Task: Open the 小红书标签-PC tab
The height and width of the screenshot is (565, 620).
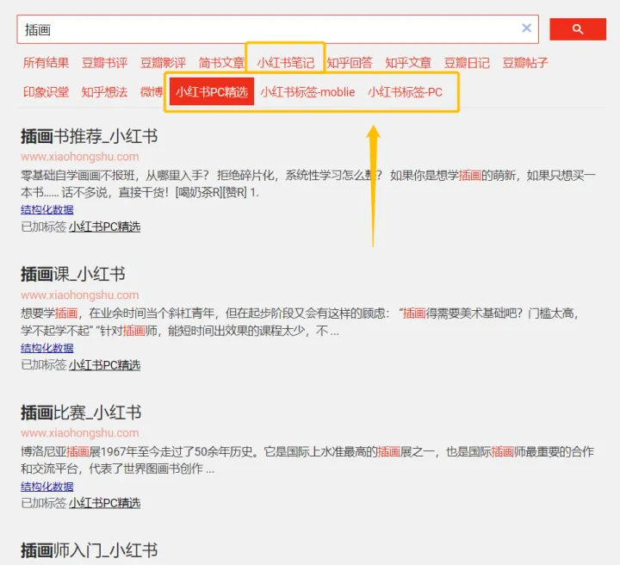Action: click(405, 92)
